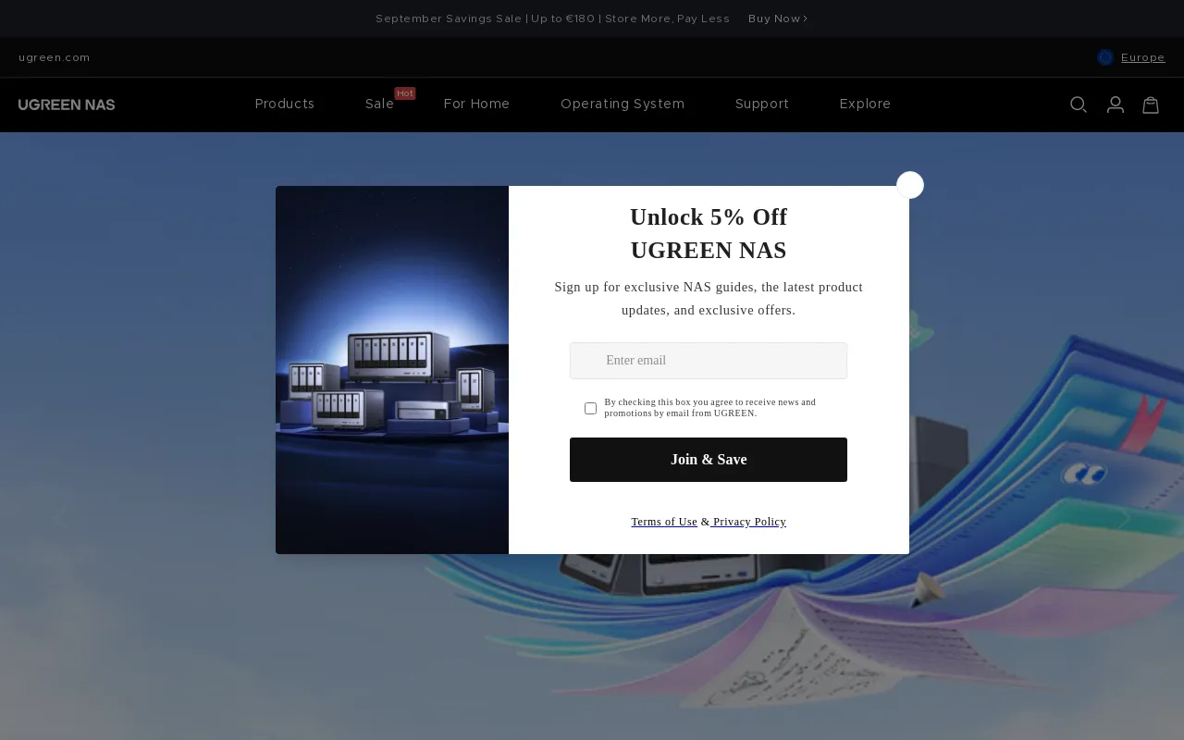Open the Explore navigation item
The height and width of the screenshot is (740, 1184).
pyautogui.click(x=865, y=104)
